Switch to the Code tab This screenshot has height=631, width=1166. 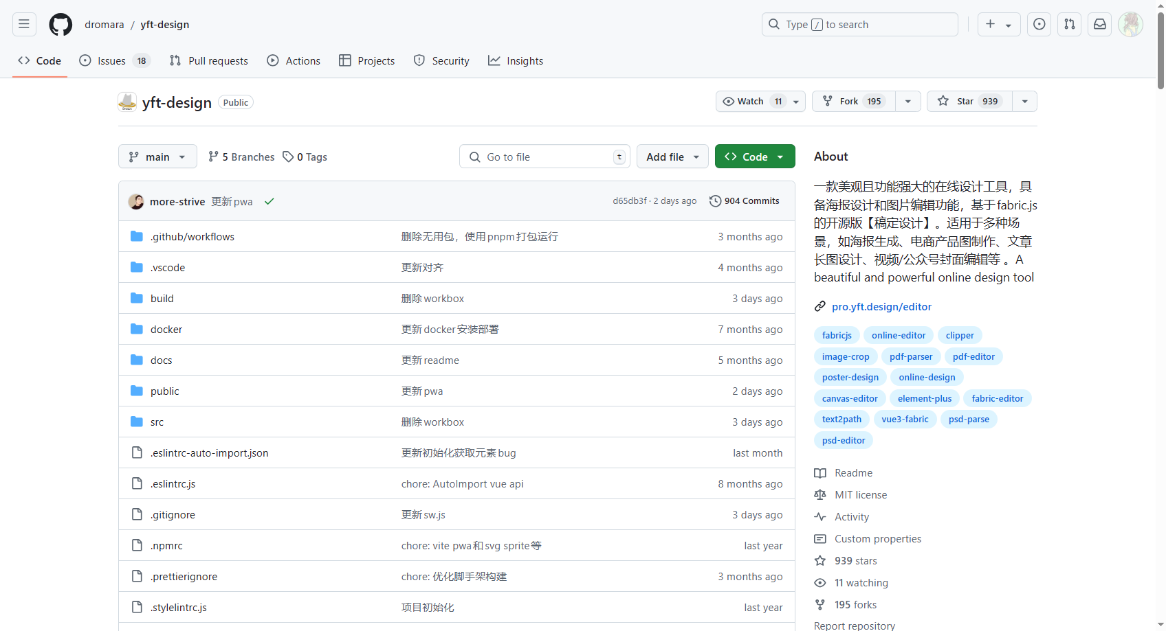pos(40,60)
